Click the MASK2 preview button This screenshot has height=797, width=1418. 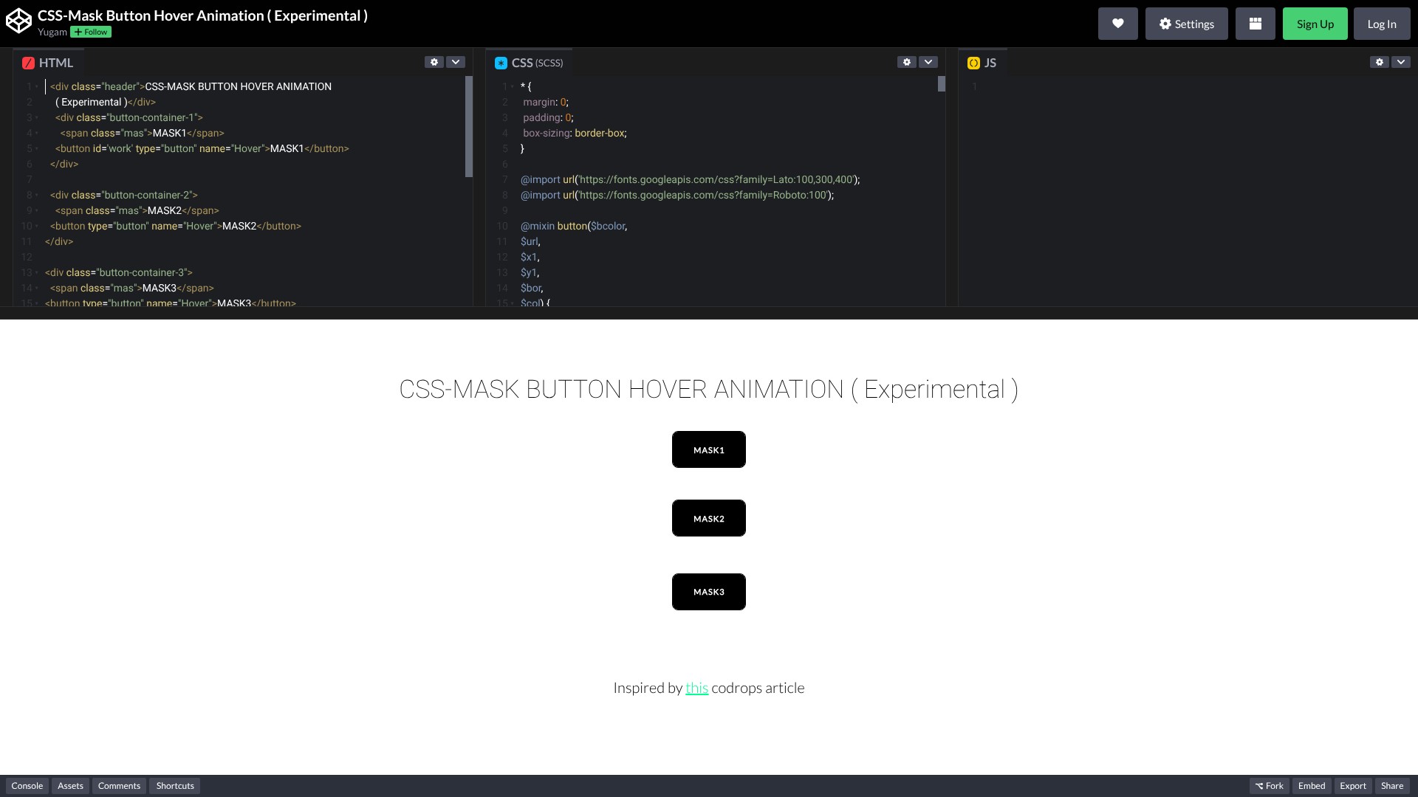708,518
